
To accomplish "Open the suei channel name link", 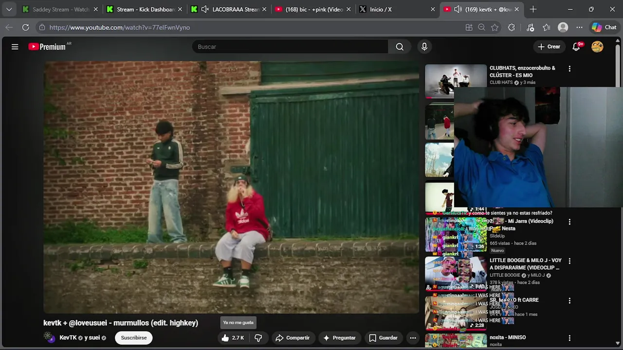I will 95,338.
